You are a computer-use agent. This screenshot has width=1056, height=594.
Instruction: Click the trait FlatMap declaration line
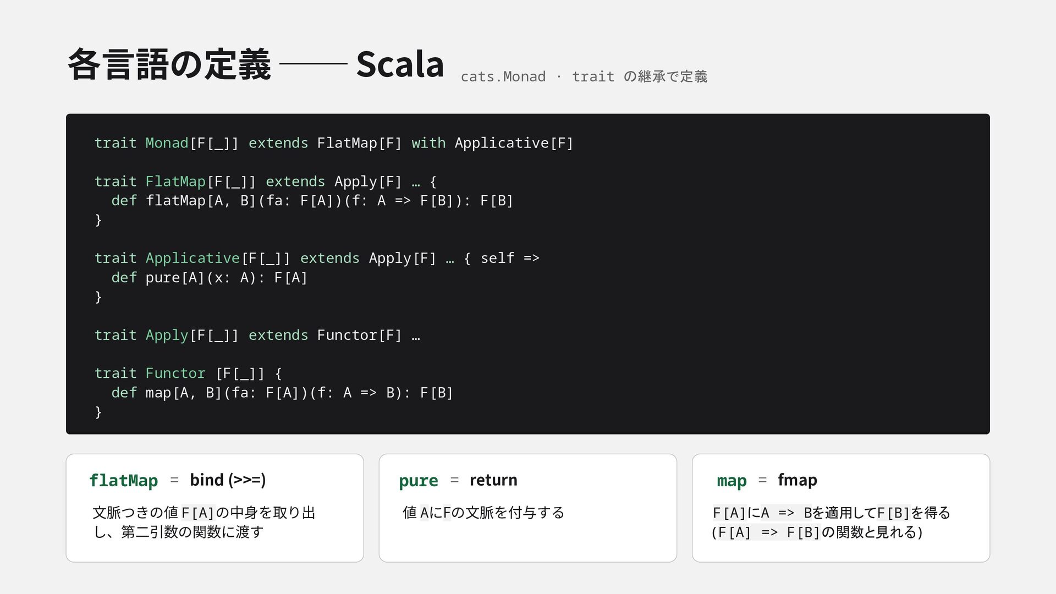[265, 182]
